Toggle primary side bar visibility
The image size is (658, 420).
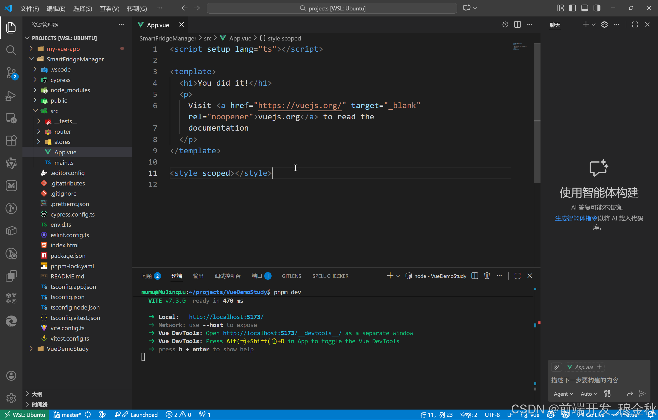tap(572, 8)
